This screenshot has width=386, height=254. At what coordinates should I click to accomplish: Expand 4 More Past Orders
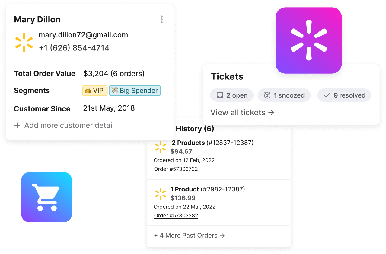(189, 236)
